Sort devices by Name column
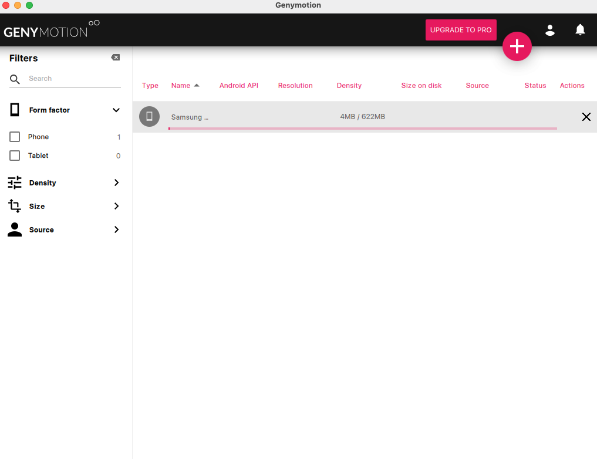Image resolution: width=597 pixels, height=459 pixels. pyautogui.click(x=181, y=86)
